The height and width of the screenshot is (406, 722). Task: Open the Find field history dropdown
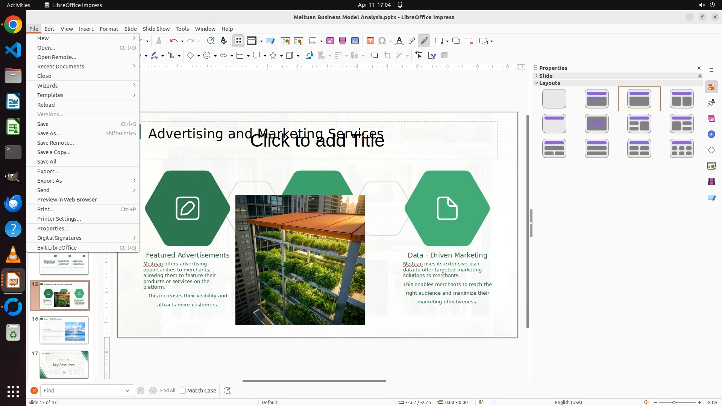[127, 391]
